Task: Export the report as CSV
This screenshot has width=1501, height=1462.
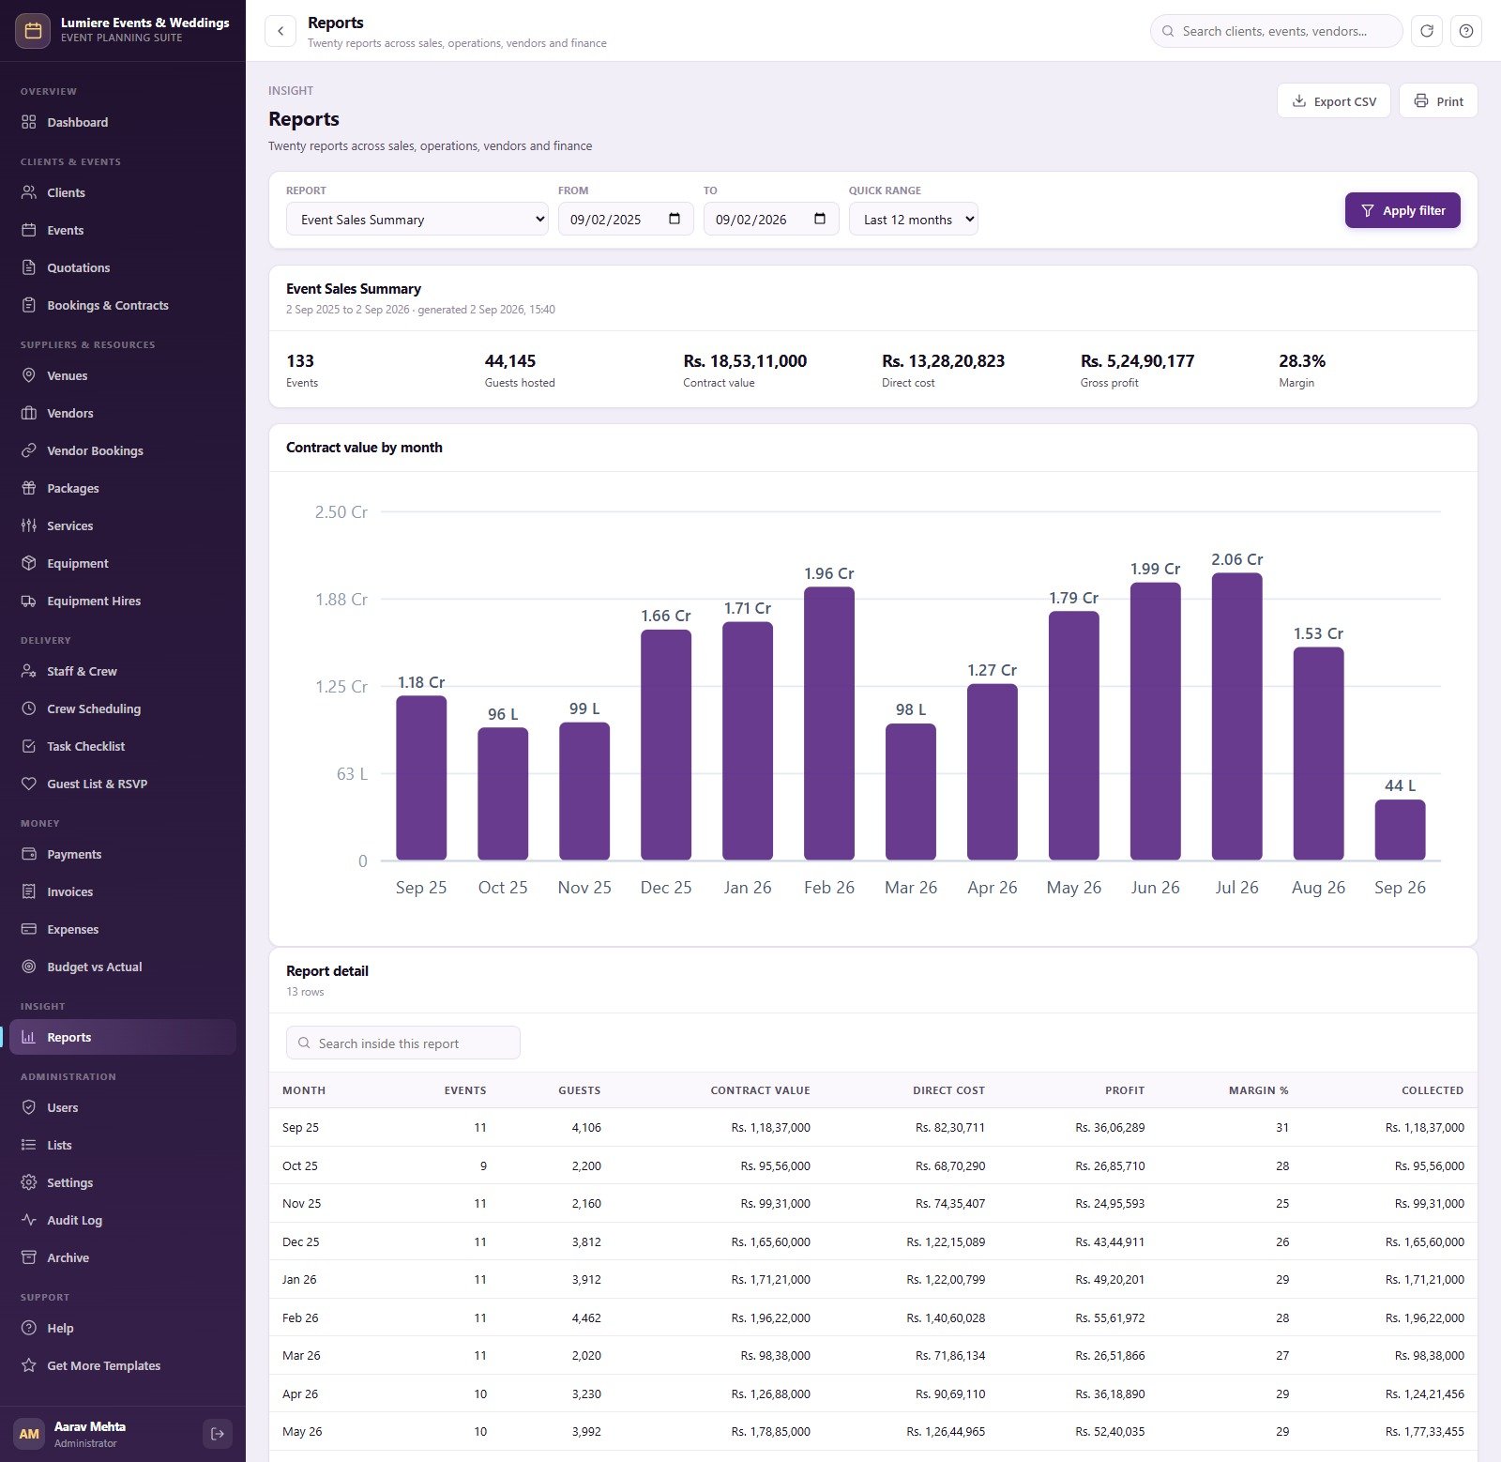Action: 1334,101
